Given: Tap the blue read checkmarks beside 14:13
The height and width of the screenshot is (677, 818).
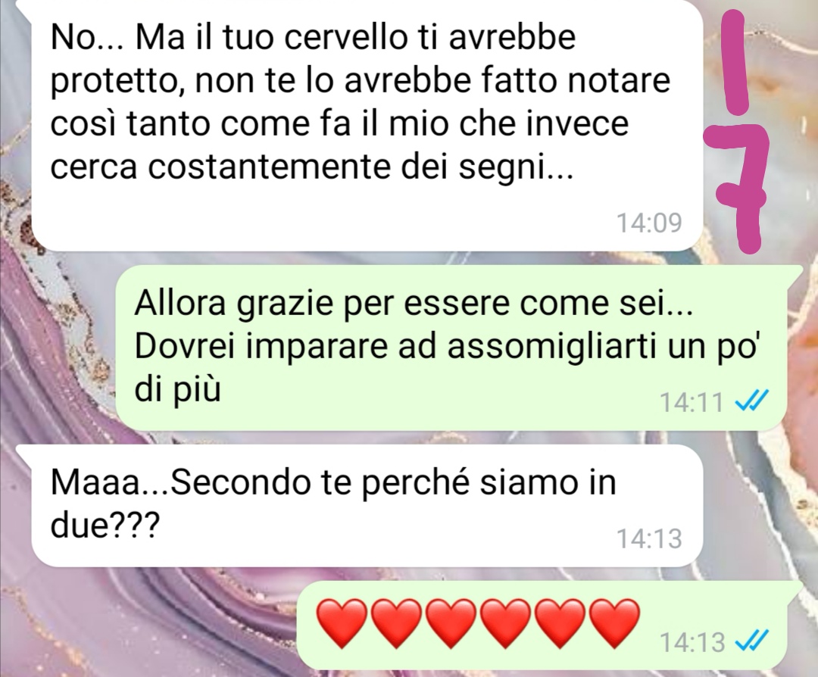Looking at the screenshot, I should [751, 641].
